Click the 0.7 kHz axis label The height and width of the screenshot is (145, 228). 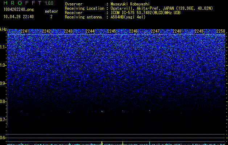tap(3, 120)
